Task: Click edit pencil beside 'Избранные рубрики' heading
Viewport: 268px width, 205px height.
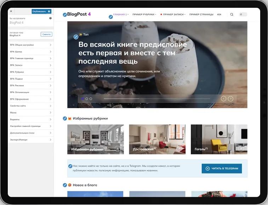Action: point(64,118)
